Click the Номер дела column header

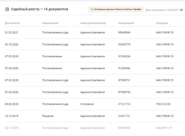(x=162, y=23)
